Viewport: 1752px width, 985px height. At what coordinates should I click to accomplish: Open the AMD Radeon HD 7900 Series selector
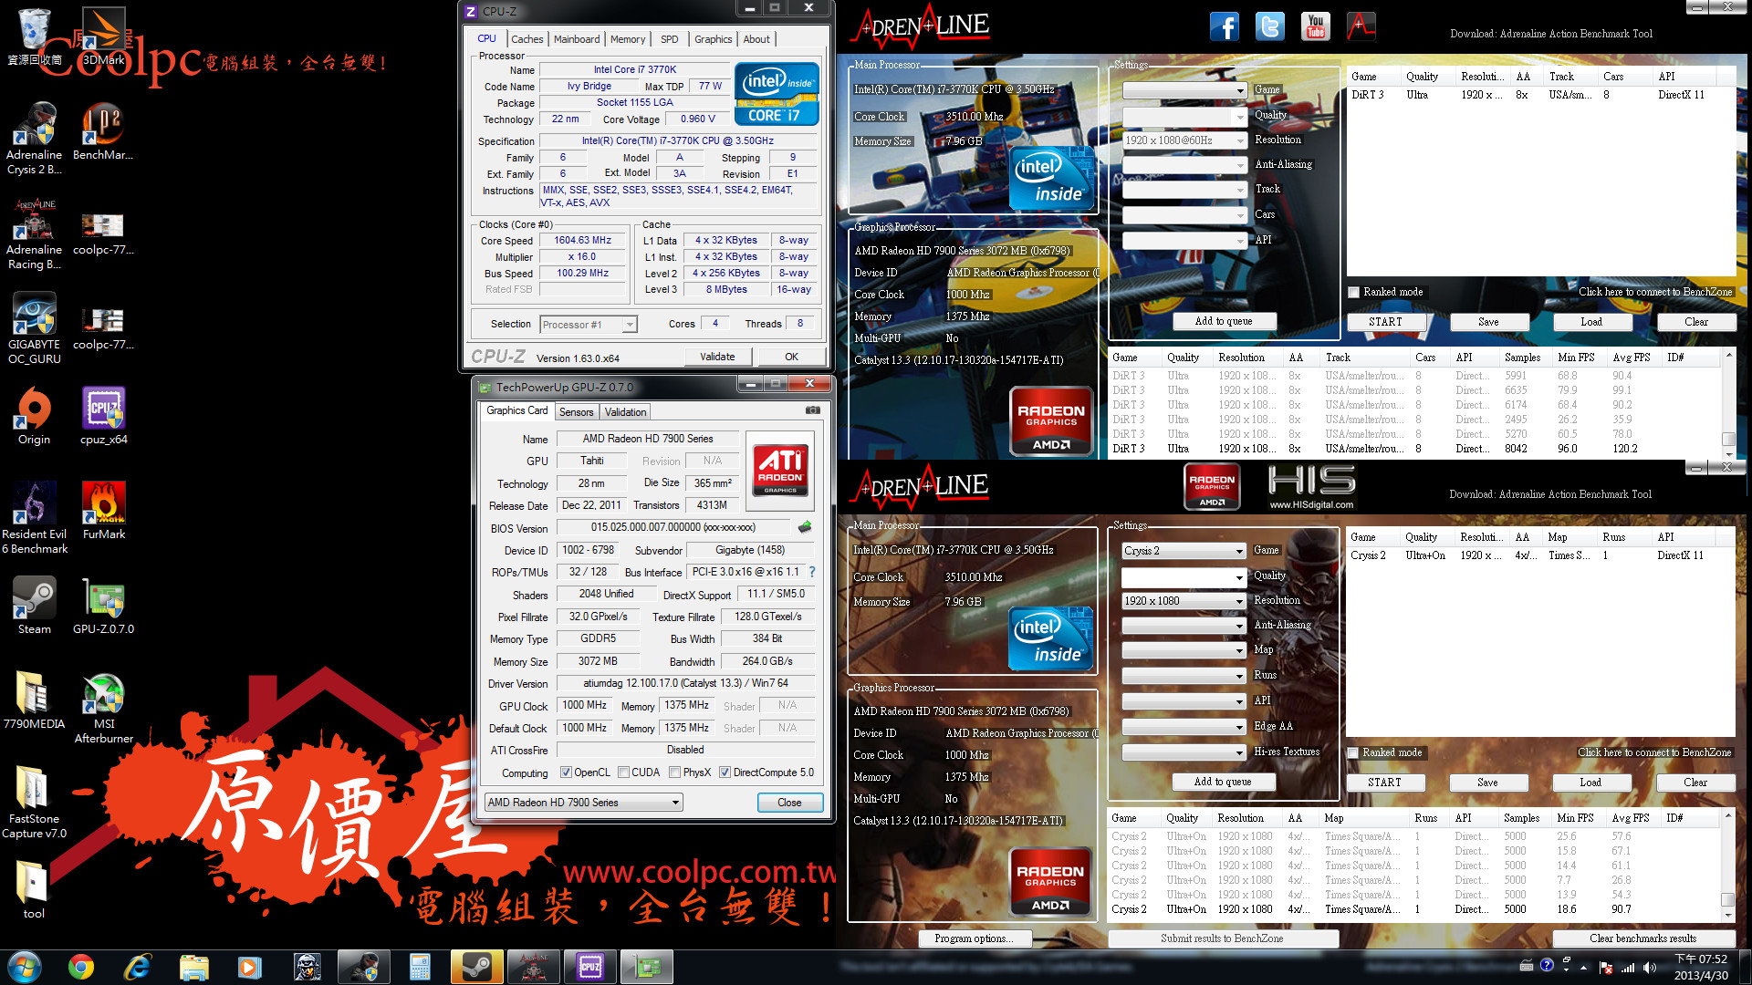[584, 803]
